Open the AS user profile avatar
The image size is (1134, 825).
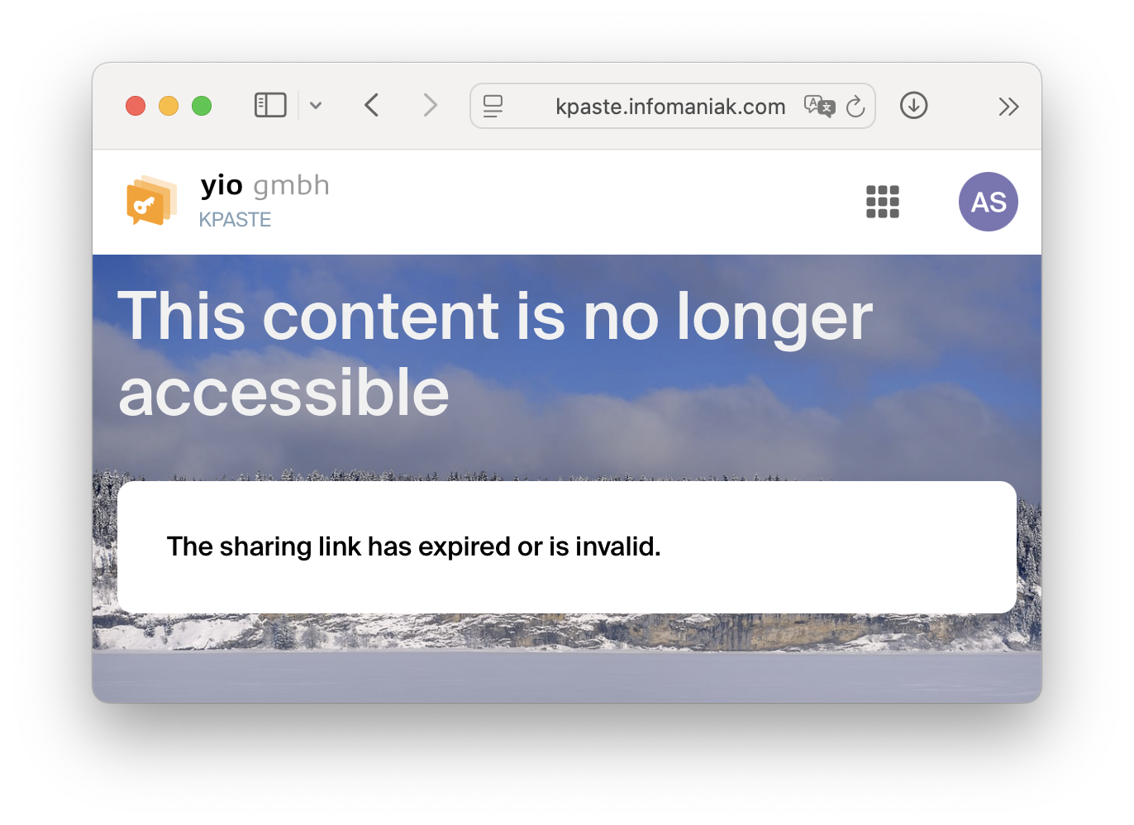click(989, 202)
